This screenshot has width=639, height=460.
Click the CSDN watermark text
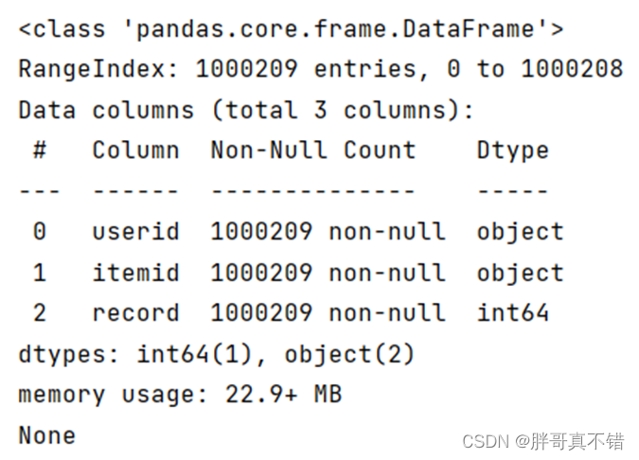click(x=543, y=441)
